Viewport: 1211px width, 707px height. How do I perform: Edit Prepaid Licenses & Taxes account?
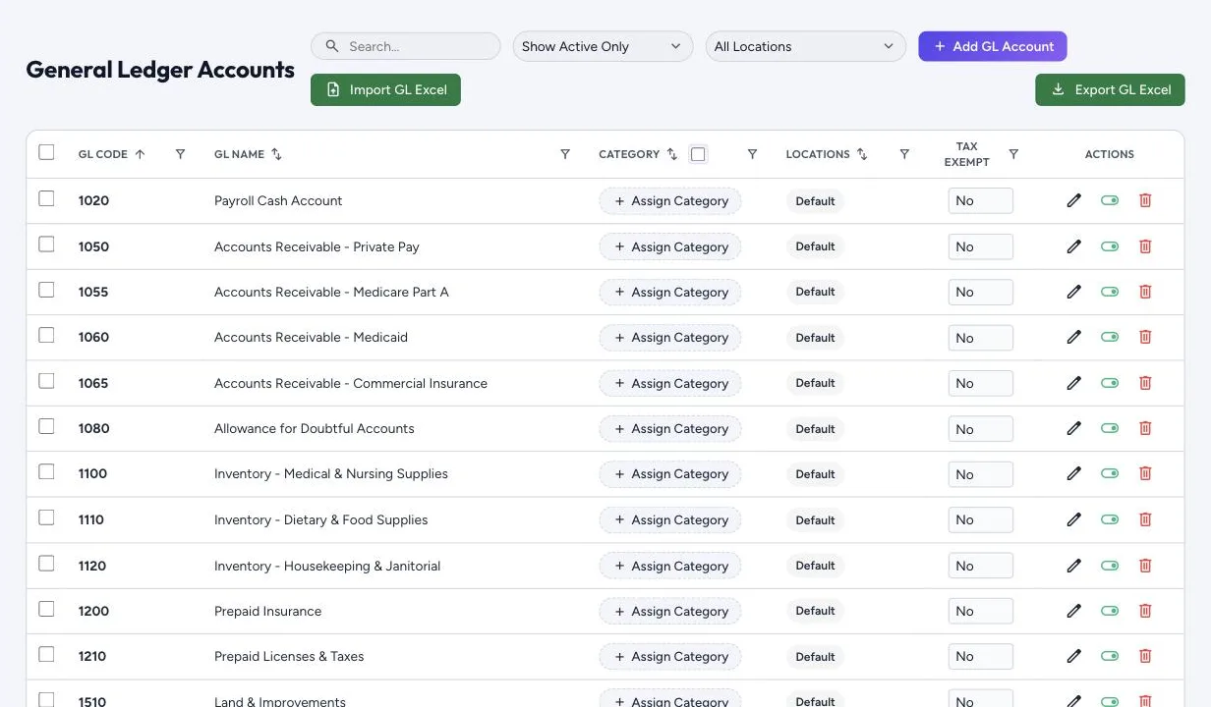[x=1074, y=656]
